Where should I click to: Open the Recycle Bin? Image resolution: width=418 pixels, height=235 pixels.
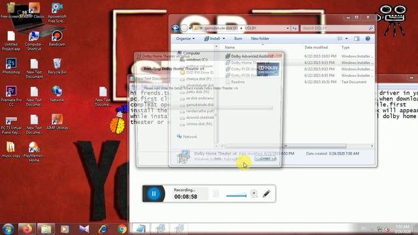(57, 67)
